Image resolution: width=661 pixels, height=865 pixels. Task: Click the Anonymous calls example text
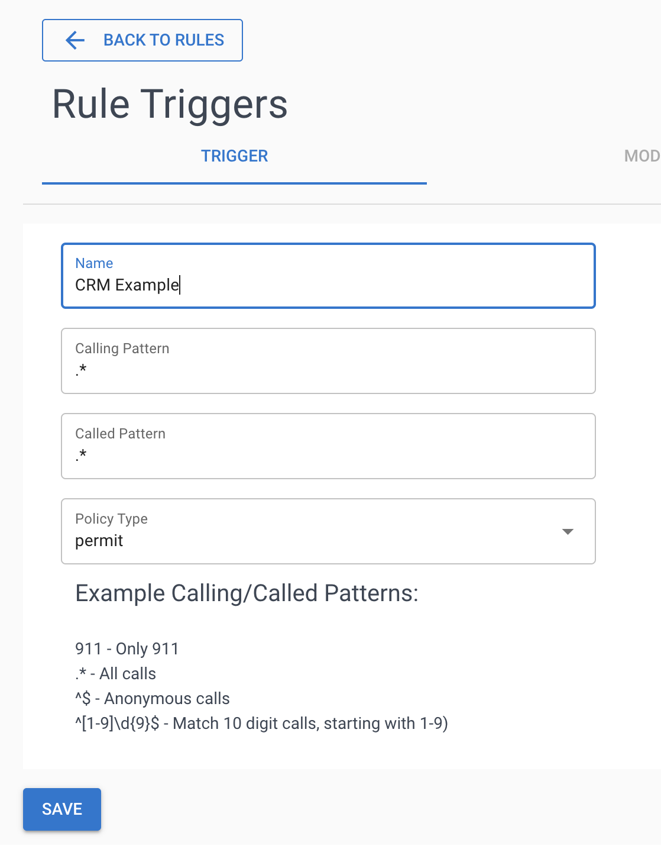tap(152, 698)
